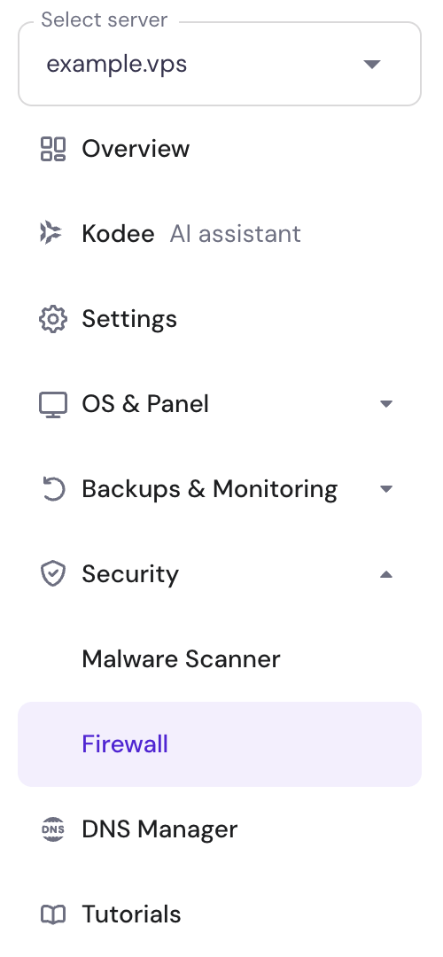443x957 pixels.
Task: Open the Tutorials text link
Action: point(131,914)
